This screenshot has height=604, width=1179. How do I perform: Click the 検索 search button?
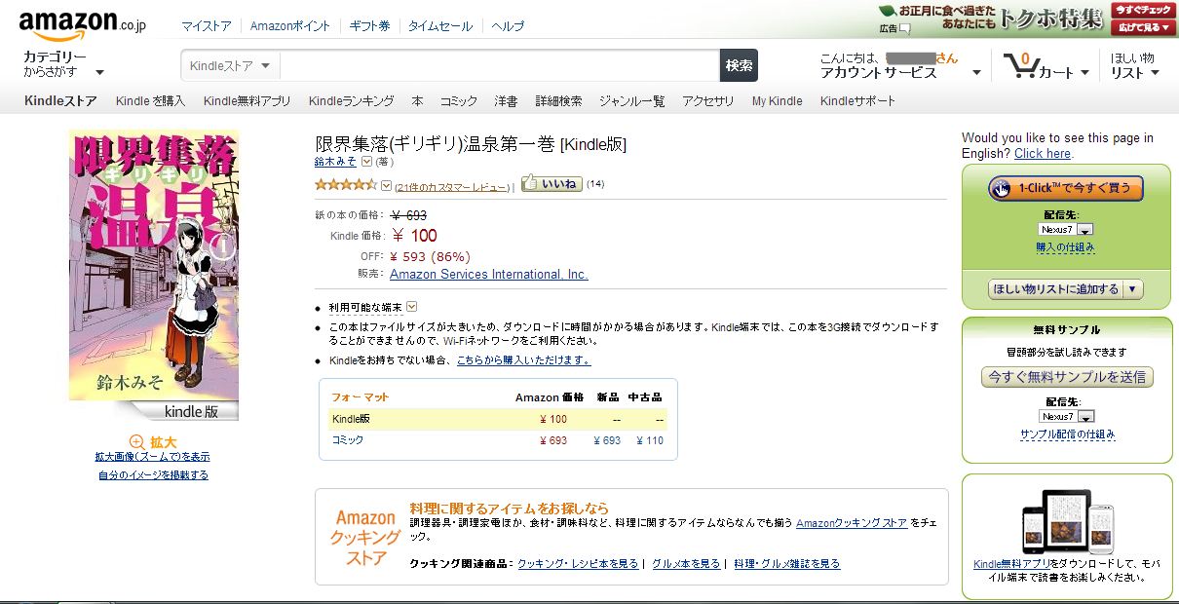739,65
